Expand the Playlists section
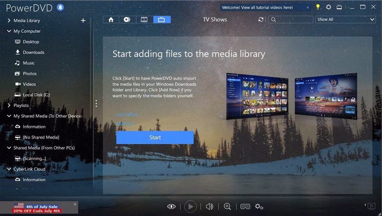The image size is (382, 216). click(9, 106)
